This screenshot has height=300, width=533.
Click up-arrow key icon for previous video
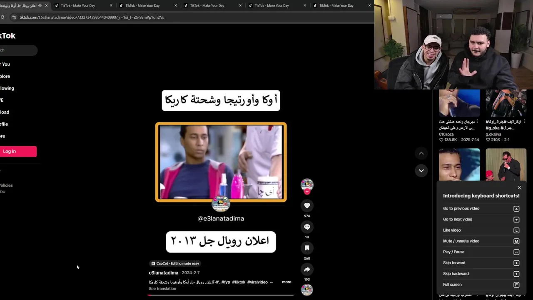[x=516, y=208]
